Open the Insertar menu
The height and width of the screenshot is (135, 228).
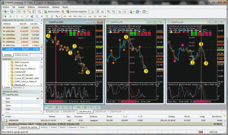22,7
